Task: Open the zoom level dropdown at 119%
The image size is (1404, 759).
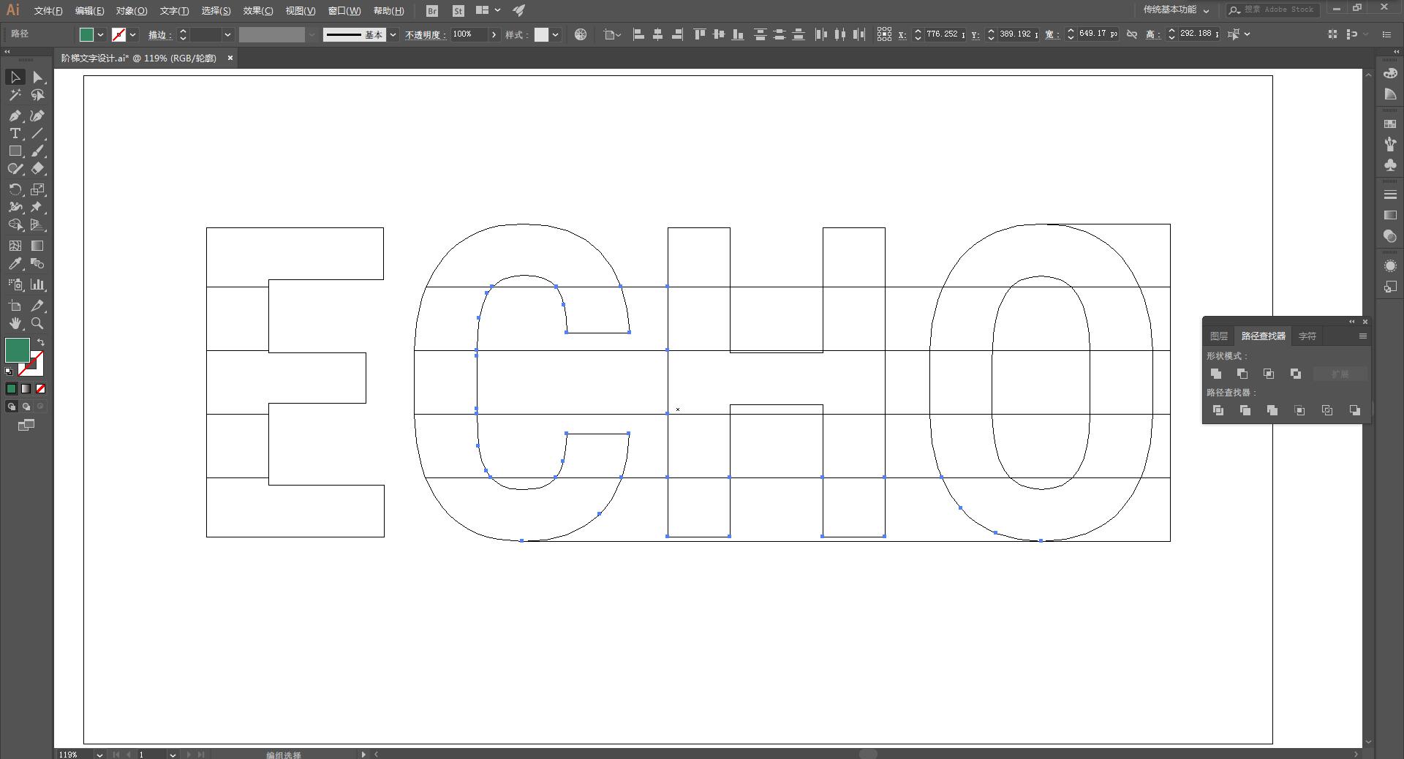Action: [x=99, y=755]
